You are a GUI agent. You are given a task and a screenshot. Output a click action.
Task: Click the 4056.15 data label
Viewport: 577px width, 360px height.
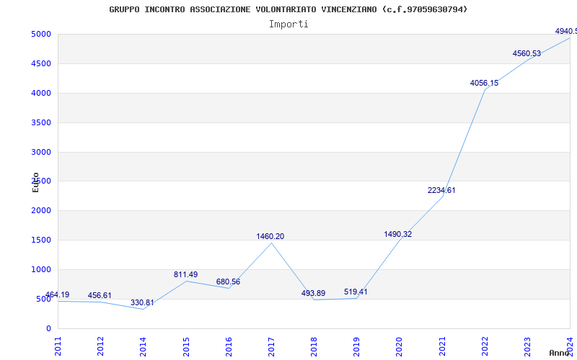pos(484,83)
